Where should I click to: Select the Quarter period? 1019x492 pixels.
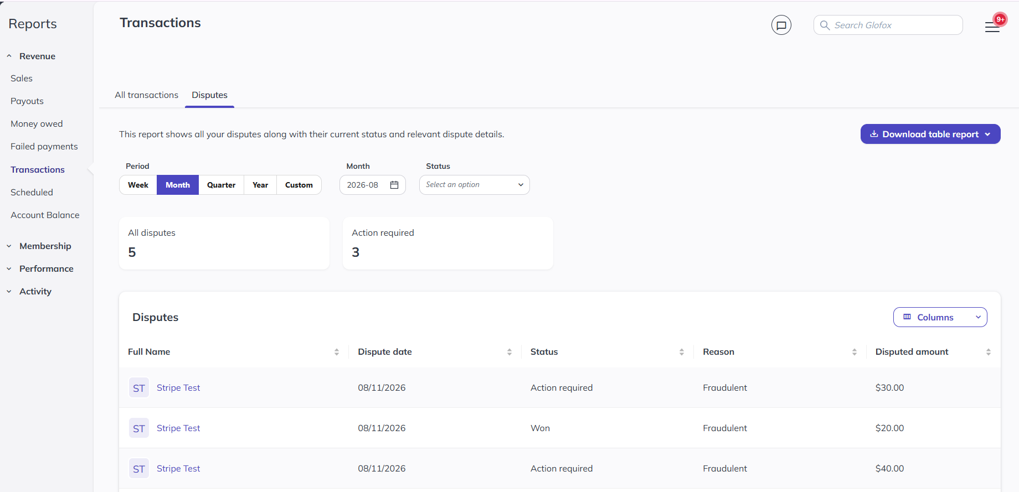click(x=222, y=185)
